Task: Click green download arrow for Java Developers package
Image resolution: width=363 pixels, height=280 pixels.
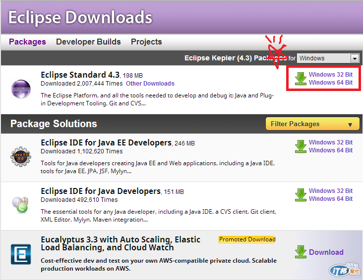Action: point(301,195)
